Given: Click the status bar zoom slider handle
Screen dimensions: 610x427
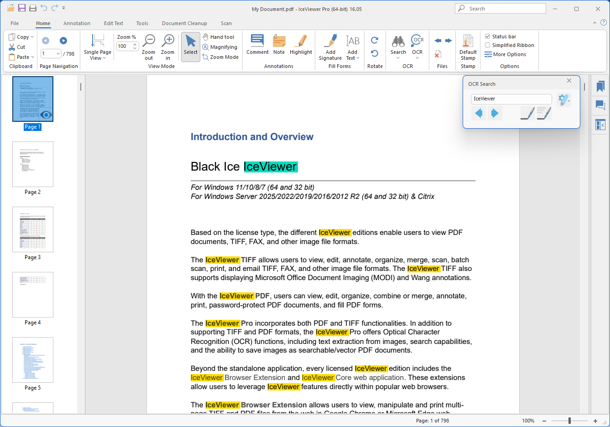Looking at the screenshot, I should (x=569, y=421).
